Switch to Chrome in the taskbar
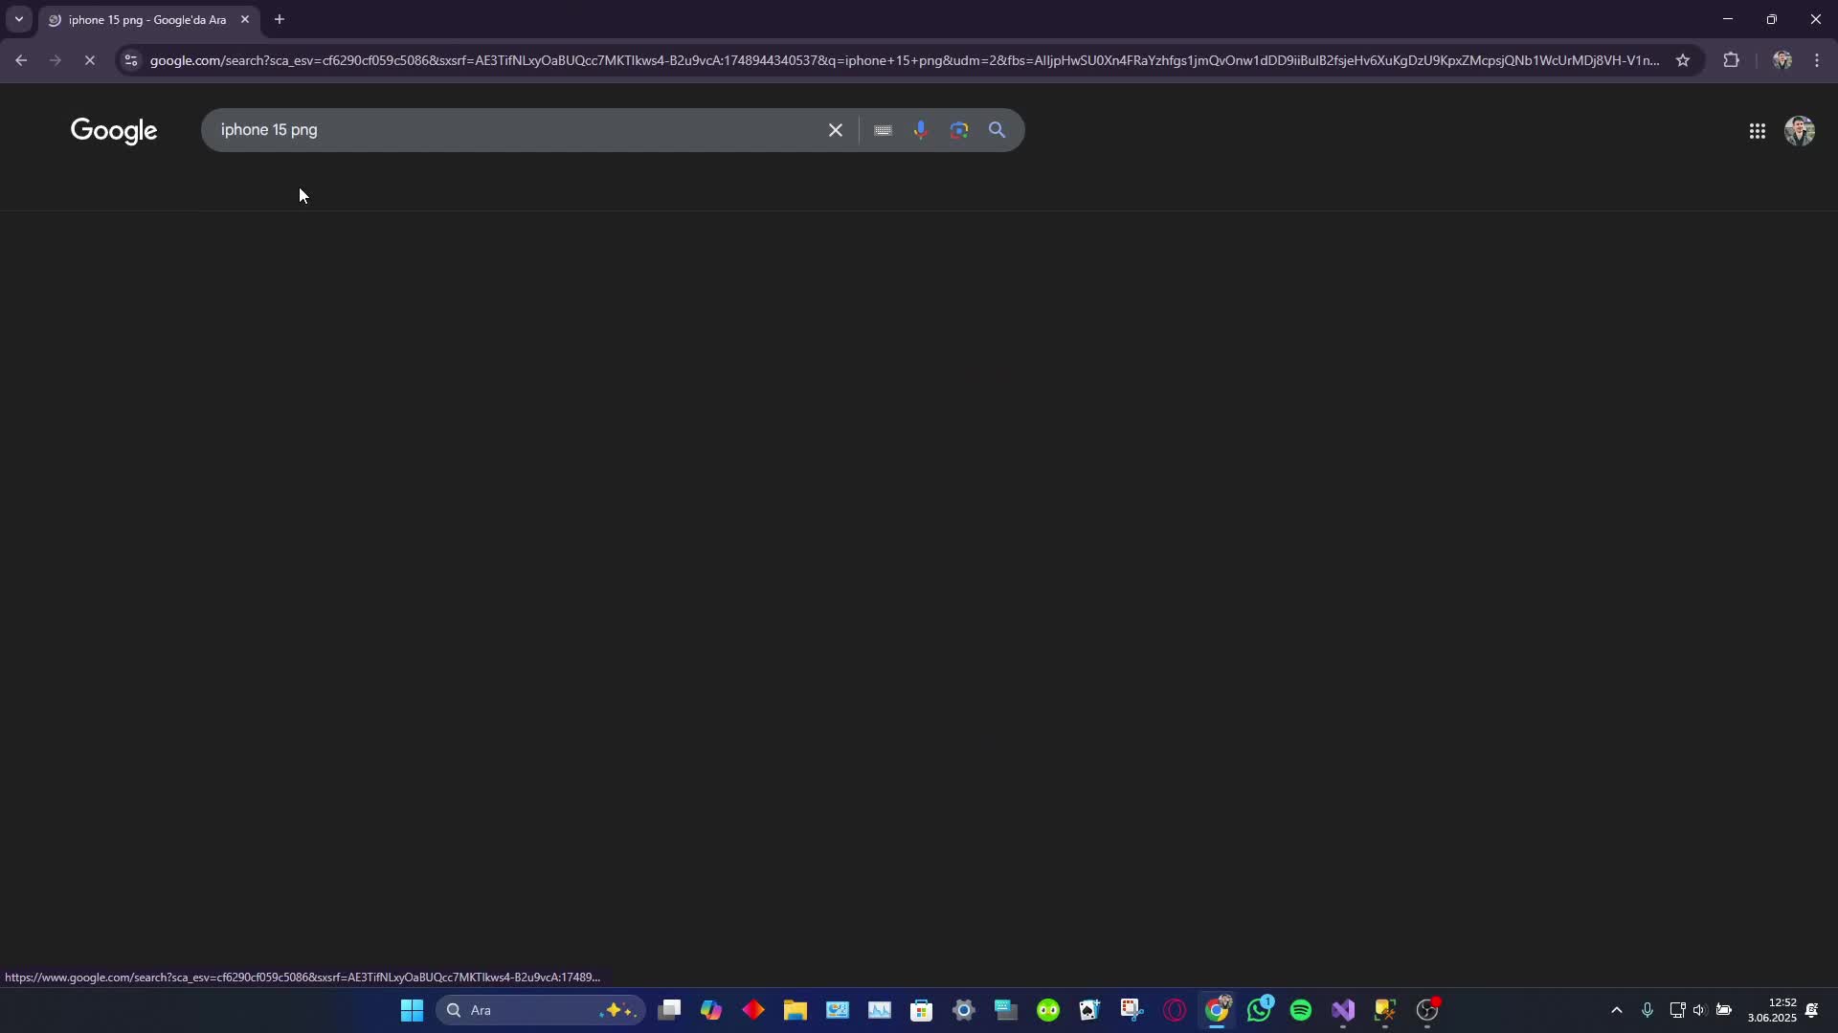This screenshot has height=1033, width=1838. (1217, 1010)
